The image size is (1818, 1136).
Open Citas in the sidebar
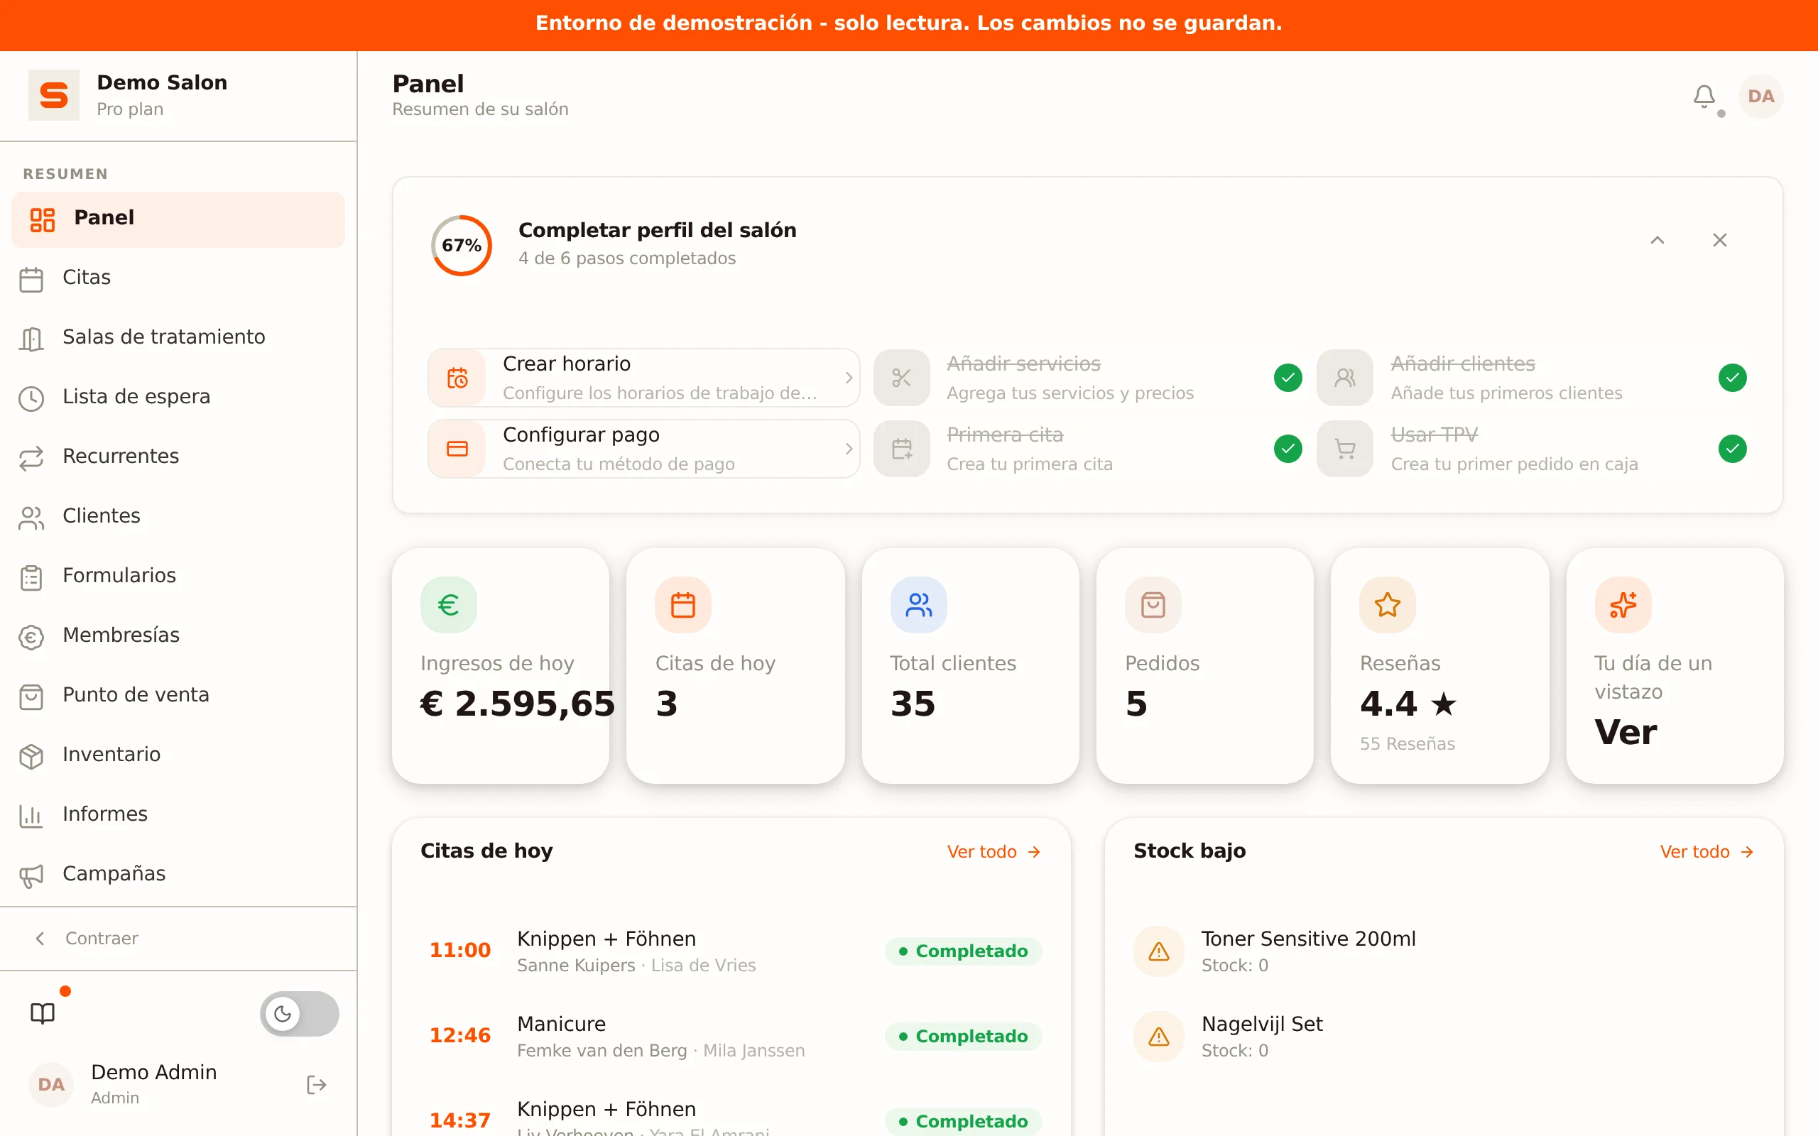pos(178,278)
